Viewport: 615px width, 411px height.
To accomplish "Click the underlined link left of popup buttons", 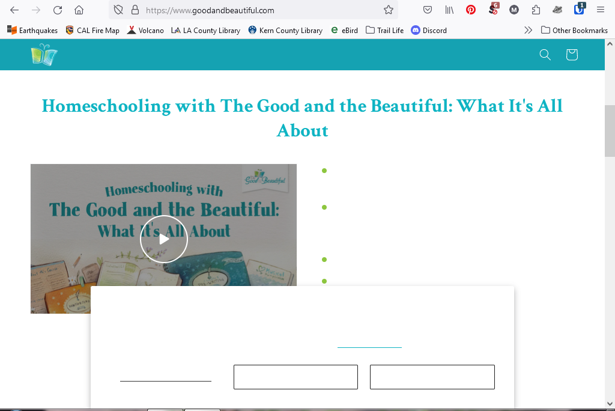I will coord(166,377).
